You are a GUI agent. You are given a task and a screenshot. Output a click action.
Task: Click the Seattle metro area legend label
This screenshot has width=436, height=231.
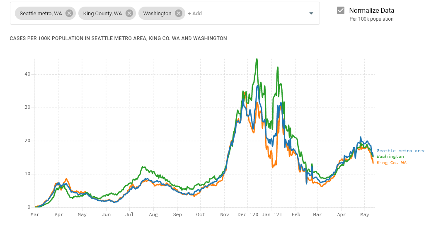[x=400, y=150]
